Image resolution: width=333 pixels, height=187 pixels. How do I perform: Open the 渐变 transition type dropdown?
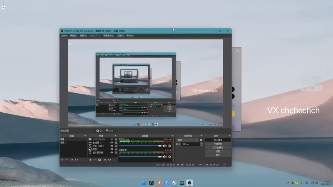pyautogui.click(x=187, y=140)
